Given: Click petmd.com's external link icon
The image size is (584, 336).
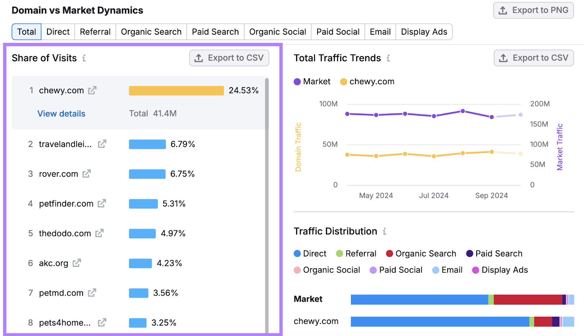Looking at the screenshot, I should pos(93,293).
